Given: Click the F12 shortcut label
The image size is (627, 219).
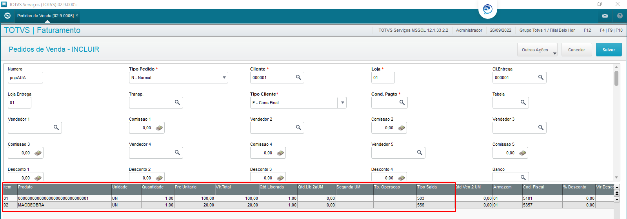Looking at the screenshot, I should [x=587, y=30].
